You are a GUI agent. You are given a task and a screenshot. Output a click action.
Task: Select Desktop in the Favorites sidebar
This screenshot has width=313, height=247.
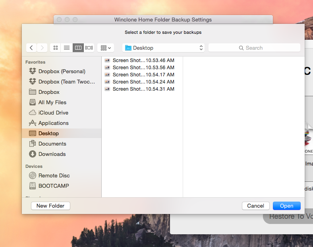(62, 133)
